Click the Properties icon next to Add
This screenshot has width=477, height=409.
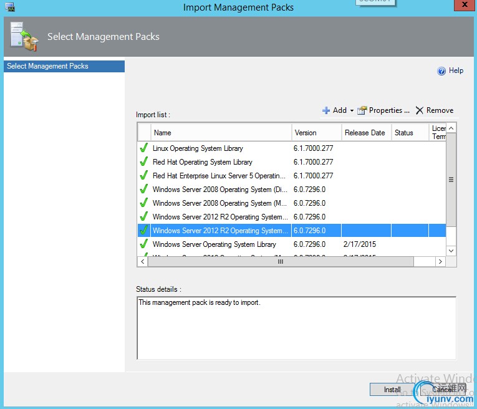click(362, 110)
